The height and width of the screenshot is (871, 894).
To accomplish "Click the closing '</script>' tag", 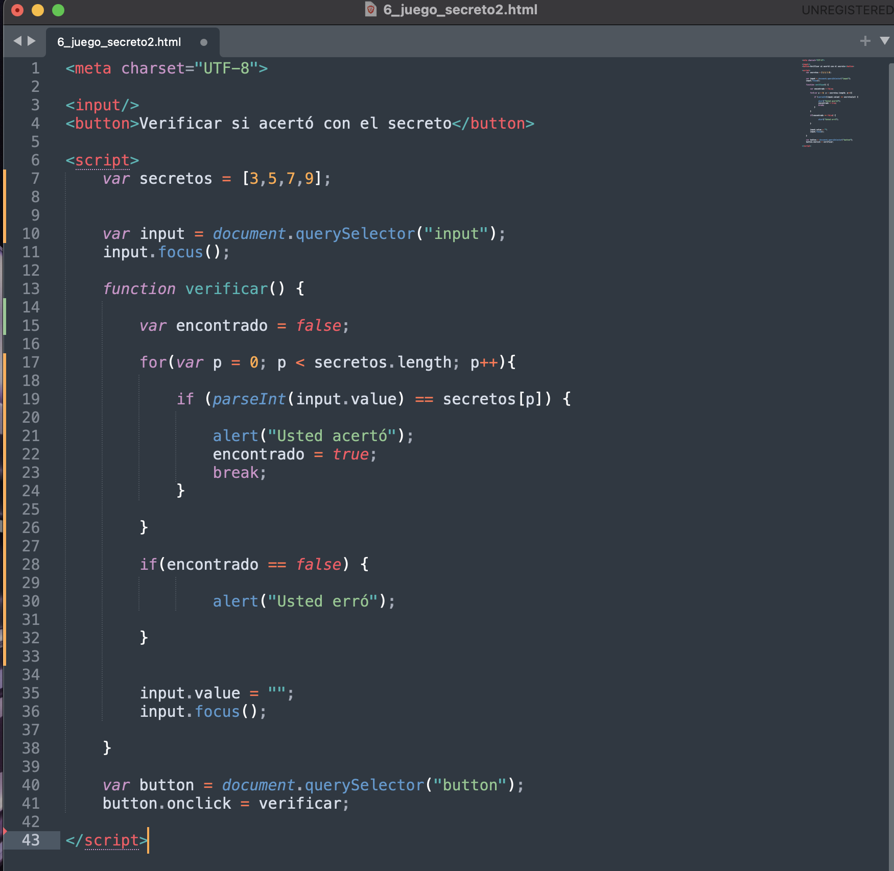I will click(x=107, y=840).
